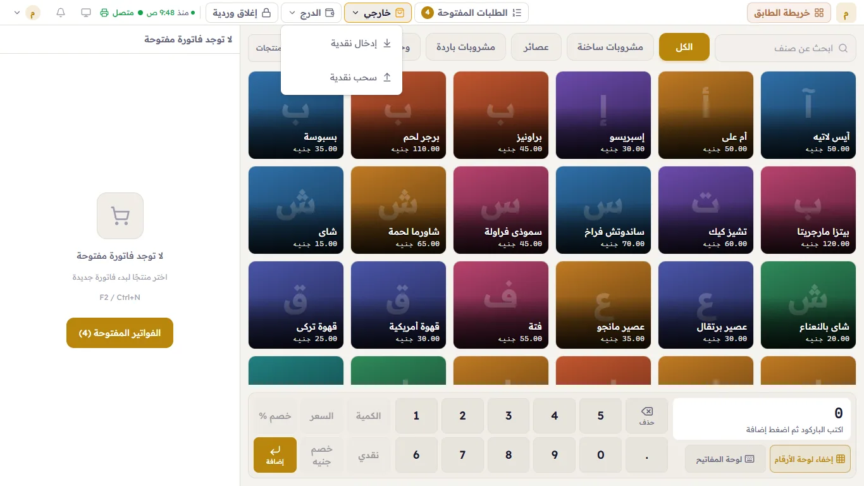Click the round م logo at top right

tap(846, 13)
